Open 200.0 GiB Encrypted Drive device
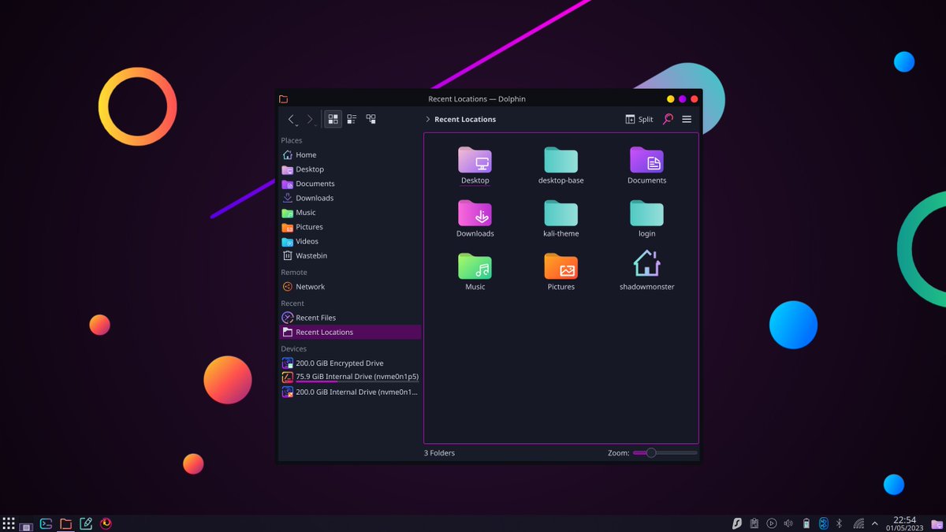This screenshot has width=946, height=532. tap(350, 363)
